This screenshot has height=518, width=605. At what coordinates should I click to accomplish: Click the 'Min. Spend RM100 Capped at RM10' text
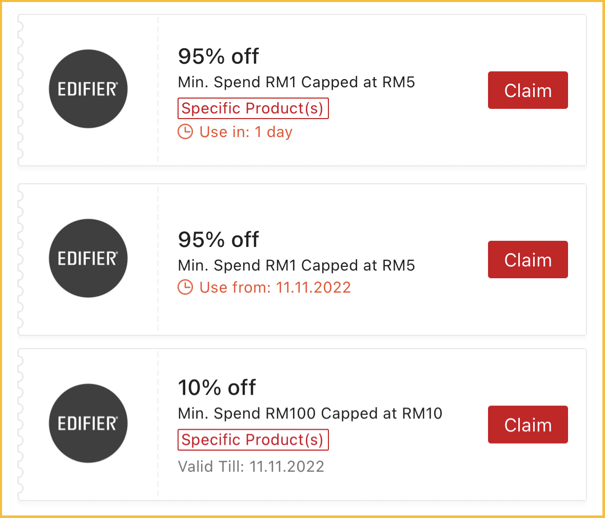(x=310, y=413)
